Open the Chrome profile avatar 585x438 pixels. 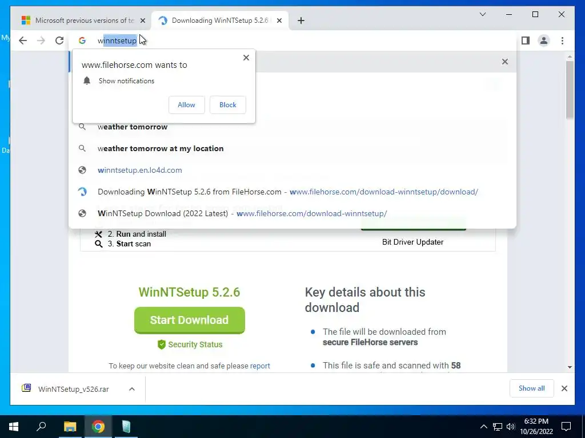(544, 40)
